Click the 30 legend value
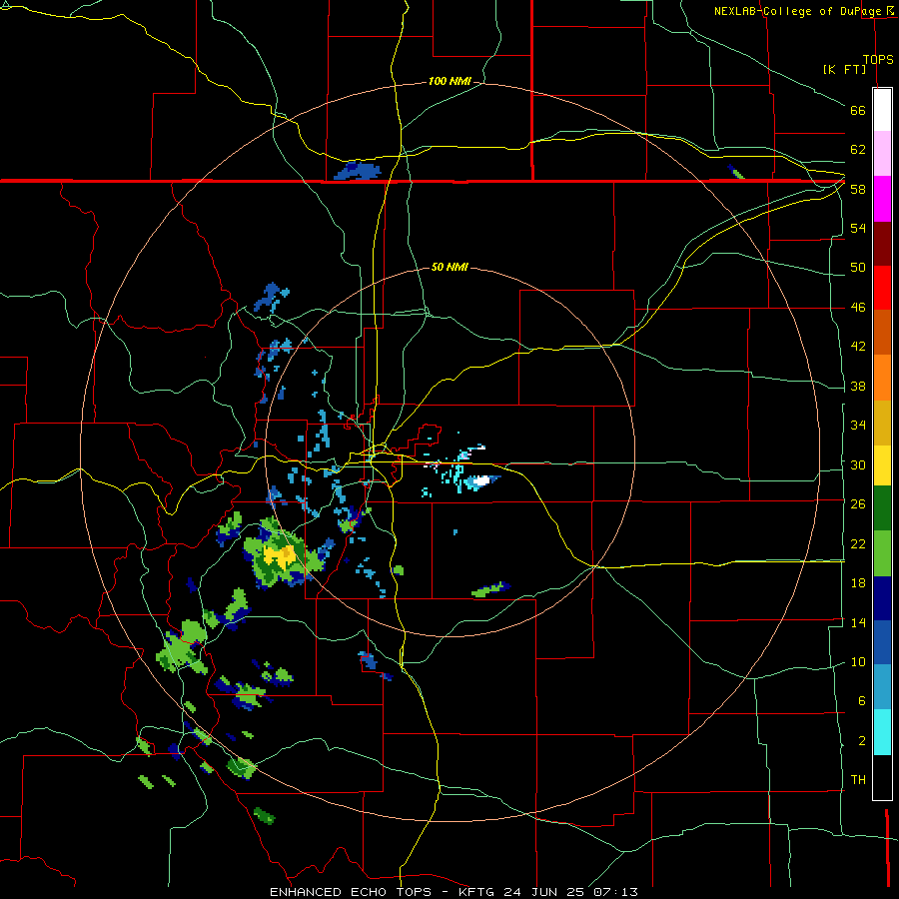Image resolution: width=899 pixels, height=899 pixels. tap(858, 464)
